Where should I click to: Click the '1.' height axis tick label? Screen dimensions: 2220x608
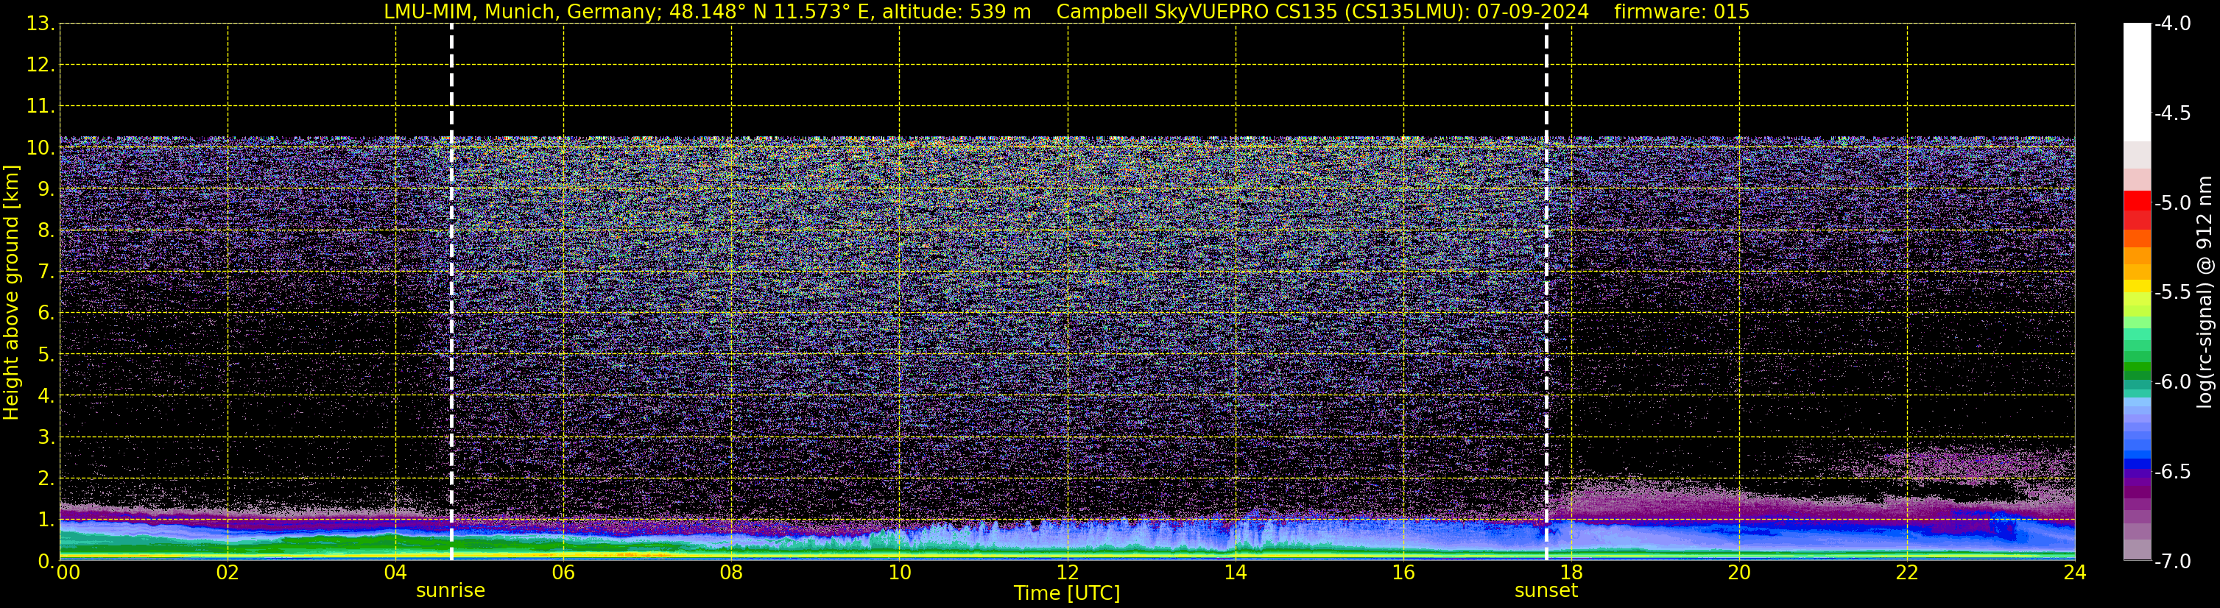tap(46, 520)
